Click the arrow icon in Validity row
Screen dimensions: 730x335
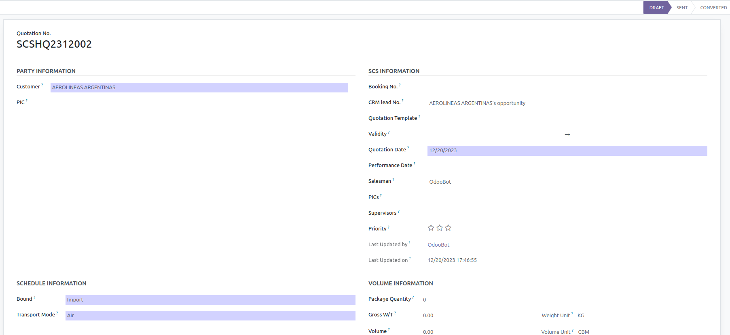coord(567,134)
